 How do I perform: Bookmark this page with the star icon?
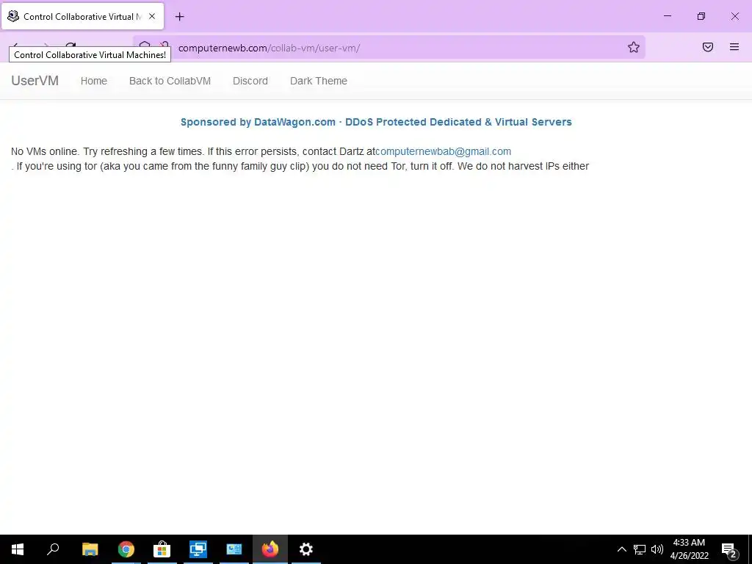point(634,47)
